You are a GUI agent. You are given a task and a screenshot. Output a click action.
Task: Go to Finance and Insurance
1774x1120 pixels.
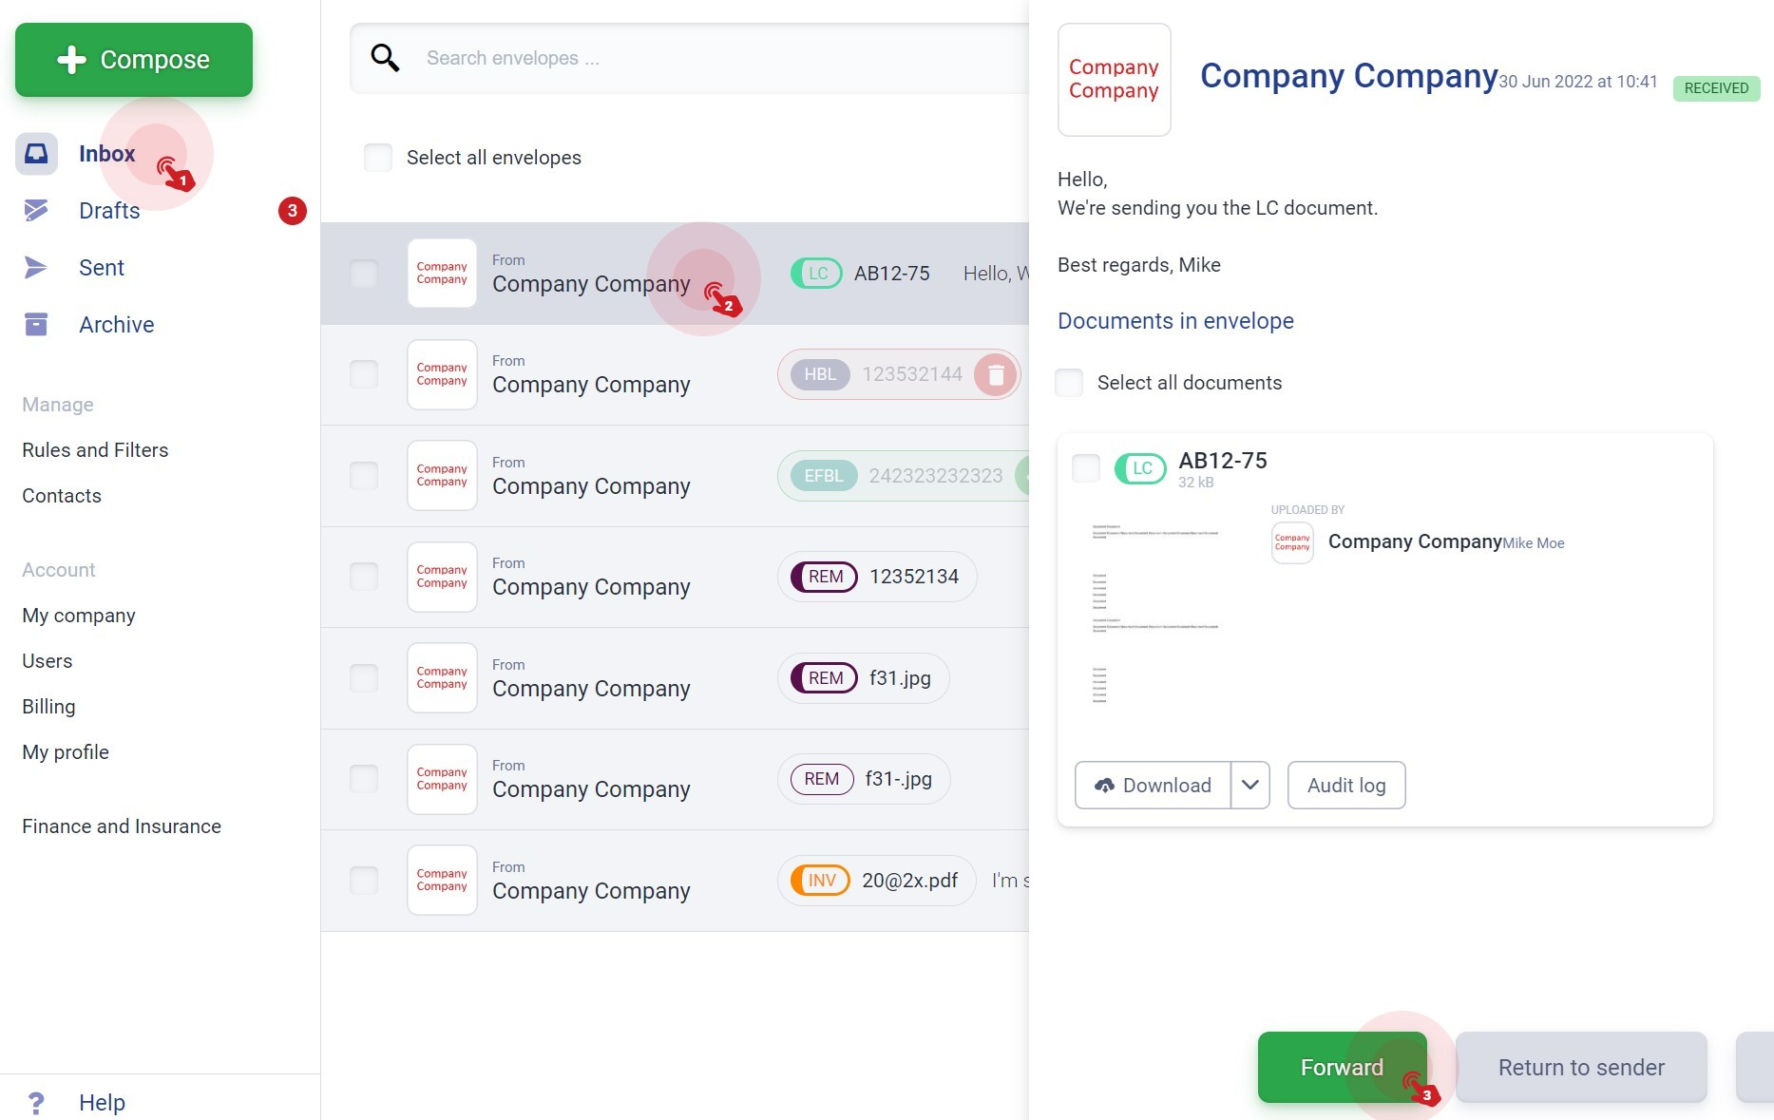122,826
